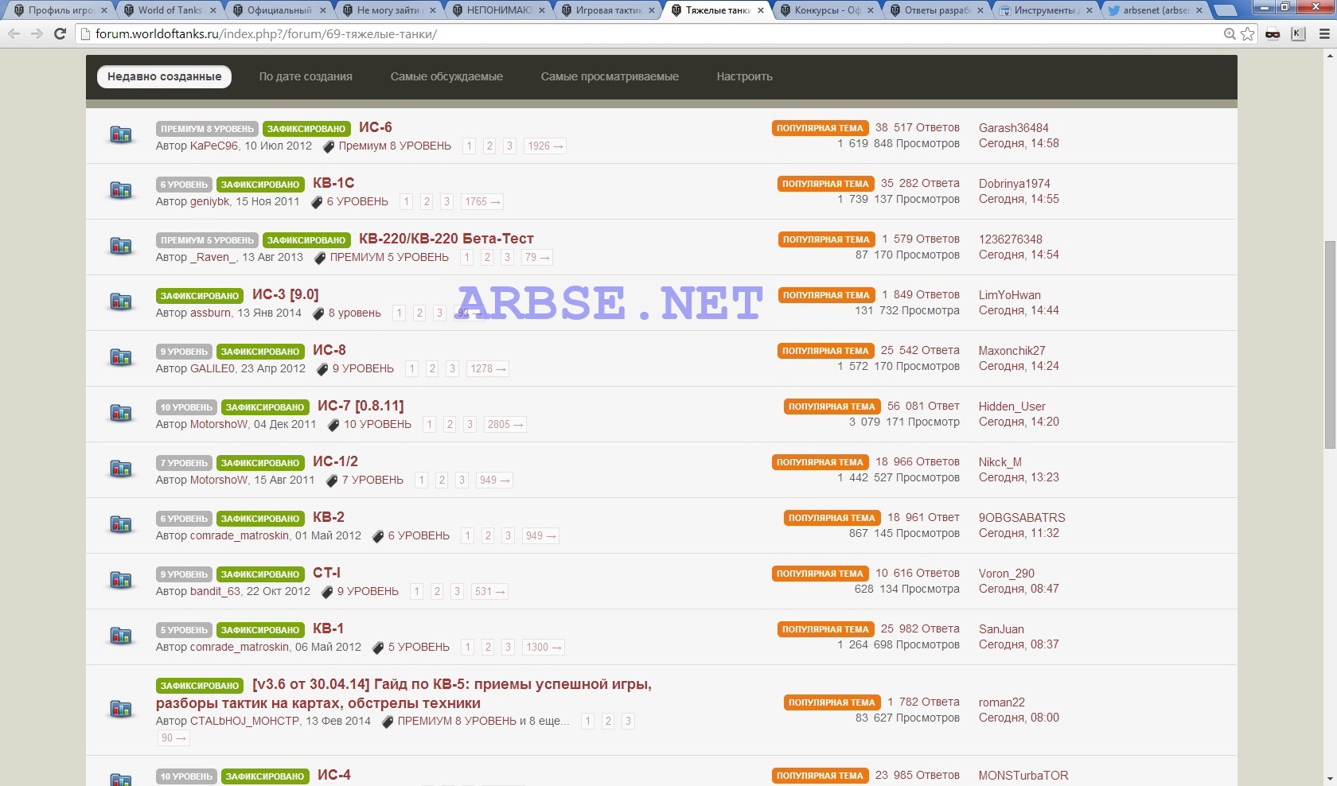Click the topic folder icon for КВ-220 Бета-Тест
The width and height of the screenshot is (1337, 786).
point(121,246)
